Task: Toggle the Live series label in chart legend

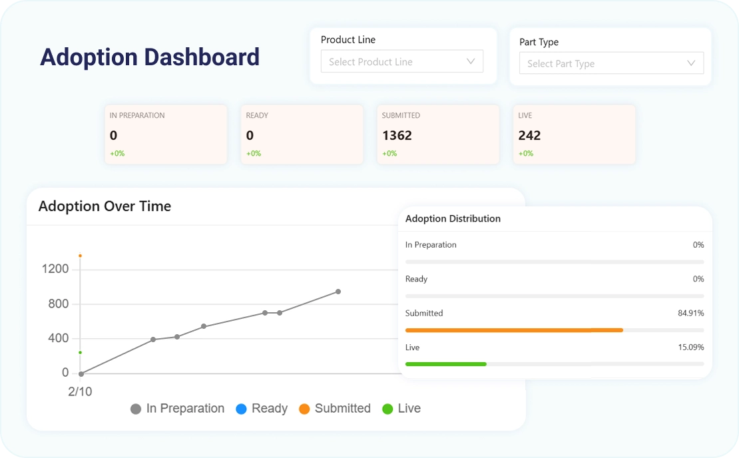Action: [409, 409]
